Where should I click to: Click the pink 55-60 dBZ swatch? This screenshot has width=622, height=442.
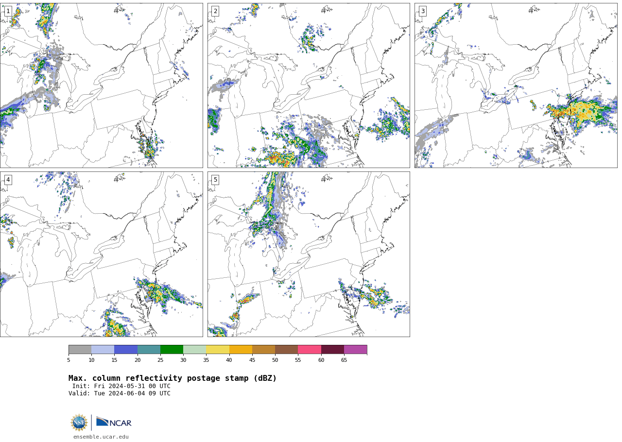tap(310, 350)
